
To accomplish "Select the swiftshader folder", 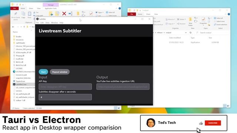I will pyautogui.click(x=20, y=43).
